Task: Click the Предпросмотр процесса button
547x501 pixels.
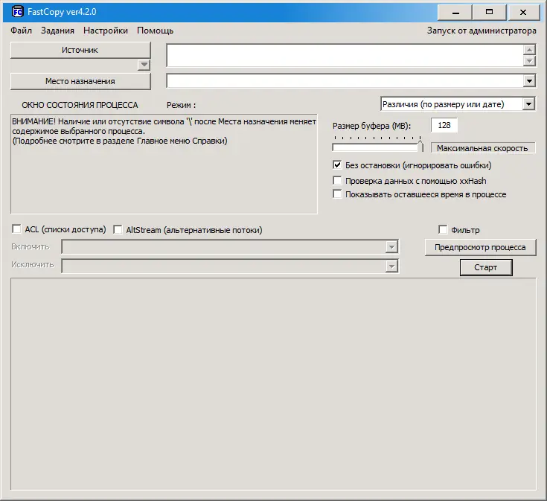Action: pos(480,247)
